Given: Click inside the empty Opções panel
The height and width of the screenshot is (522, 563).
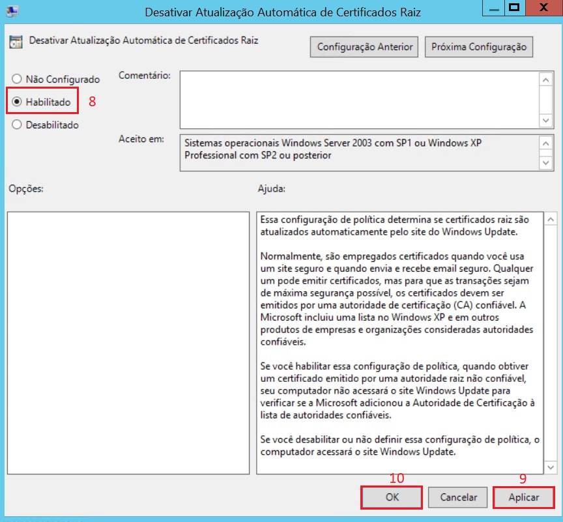Looking at the screenshot, I should coord(128,342).
